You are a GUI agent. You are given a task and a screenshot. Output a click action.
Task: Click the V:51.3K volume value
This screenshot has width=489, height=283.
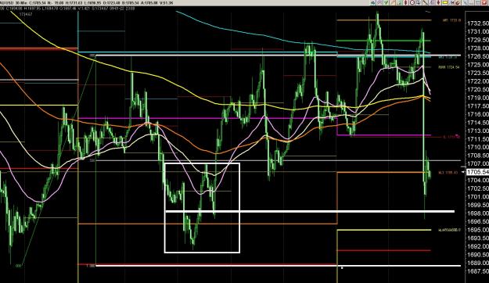click(166, 3)
